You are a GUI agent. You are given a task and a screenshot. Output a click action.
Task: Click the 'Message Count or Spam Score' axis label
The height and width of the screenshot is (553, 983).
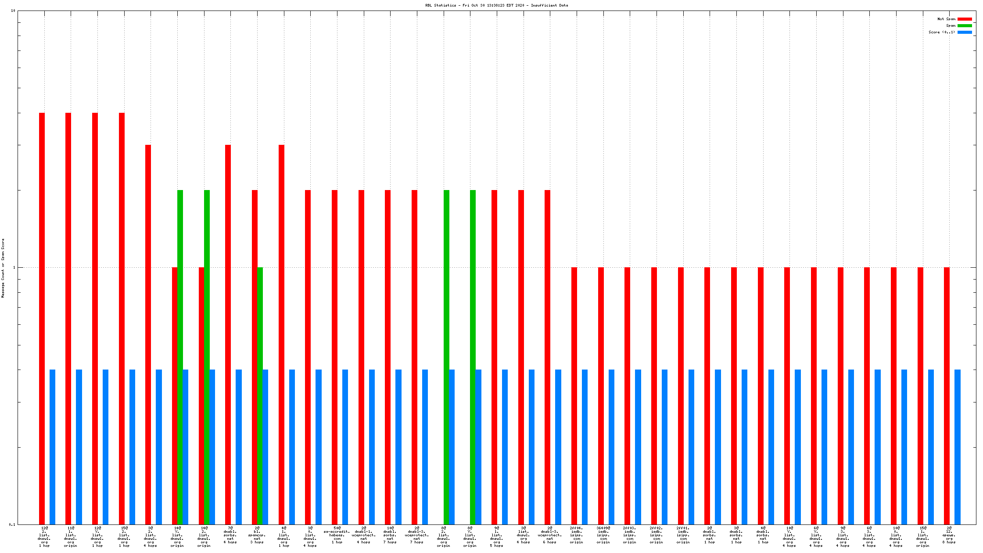[x=3, y=268]
